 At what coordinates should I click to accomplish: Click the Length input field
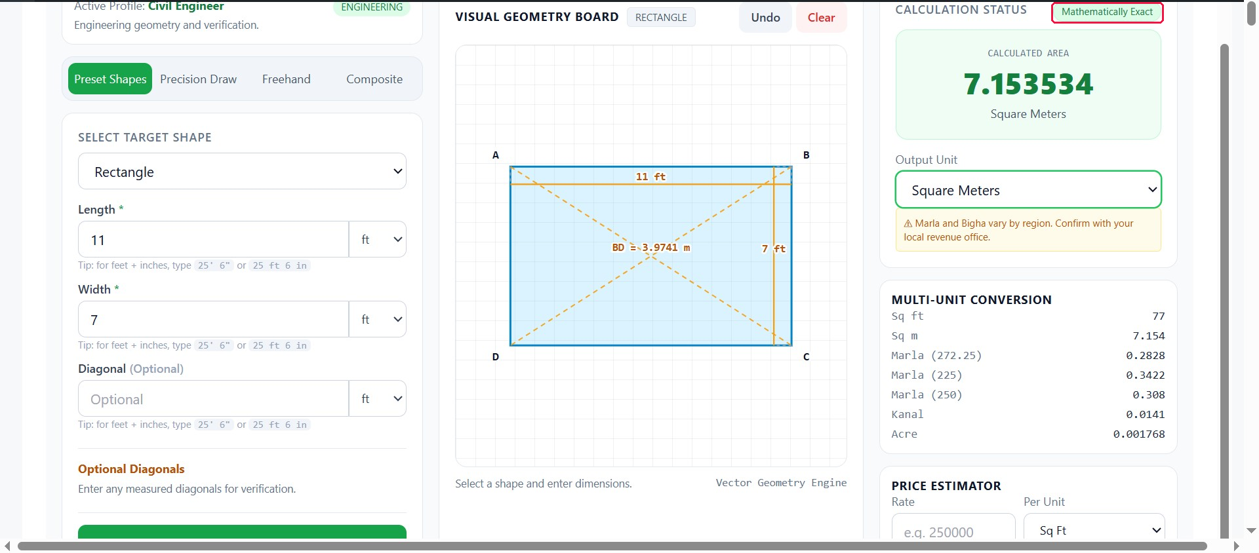[213, 240]
